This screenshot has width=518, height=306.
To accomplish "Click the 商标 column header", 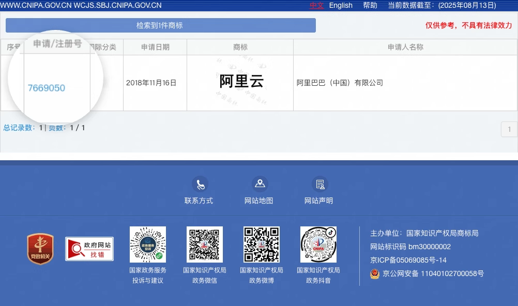I will tap(240, 47).
